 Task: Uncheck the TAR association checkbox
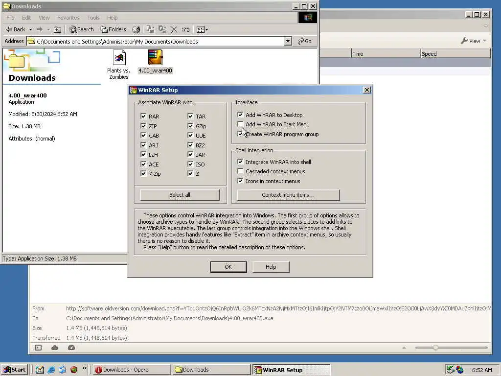tap(190, 116)
